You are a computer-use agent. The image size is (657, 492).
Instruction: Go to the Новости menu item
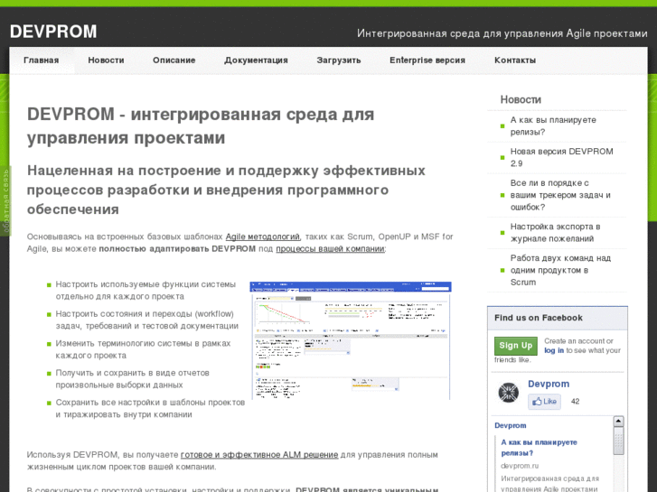point(106,60)
